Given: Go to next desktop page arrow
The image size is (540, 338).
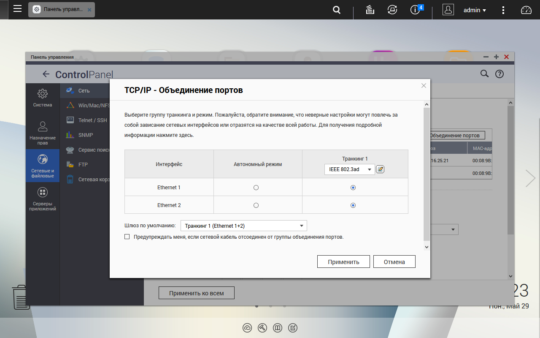Looking at the screenshot, I should [x=530, y=178].
